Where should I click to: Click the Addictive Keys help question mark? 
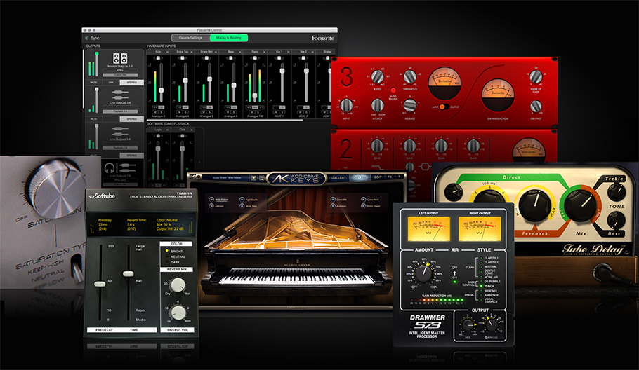tap(400, 177)
